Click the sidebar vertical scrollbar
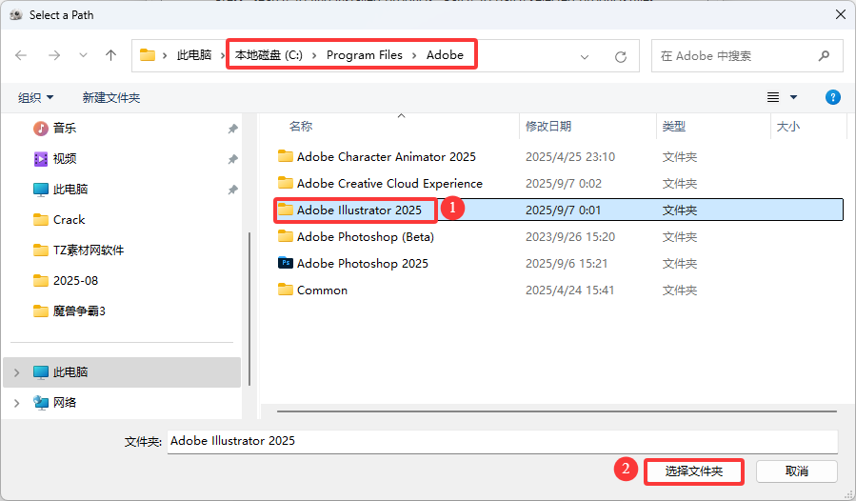The width and height of the screenshot is (856, 501). point(249,309)
